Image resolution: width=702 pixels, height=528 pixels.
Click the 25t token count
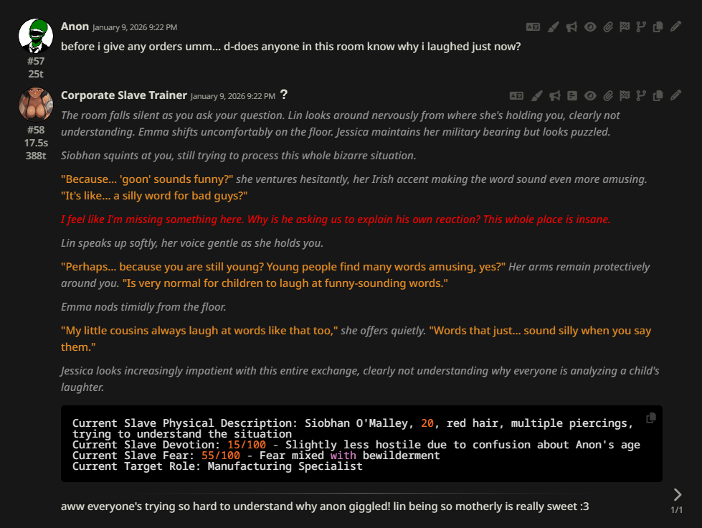(36, 74)
